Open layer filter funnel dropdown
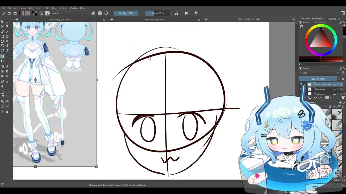346x194 pixels. tap(343, 73)
